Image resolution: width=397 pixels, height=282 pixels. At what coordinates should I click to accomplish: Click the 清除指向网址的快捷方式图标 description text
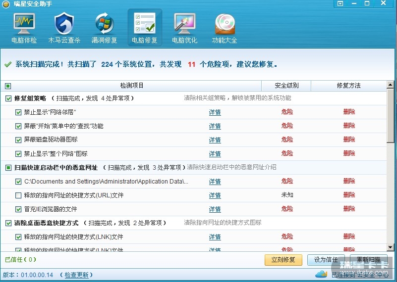(223, 223)
